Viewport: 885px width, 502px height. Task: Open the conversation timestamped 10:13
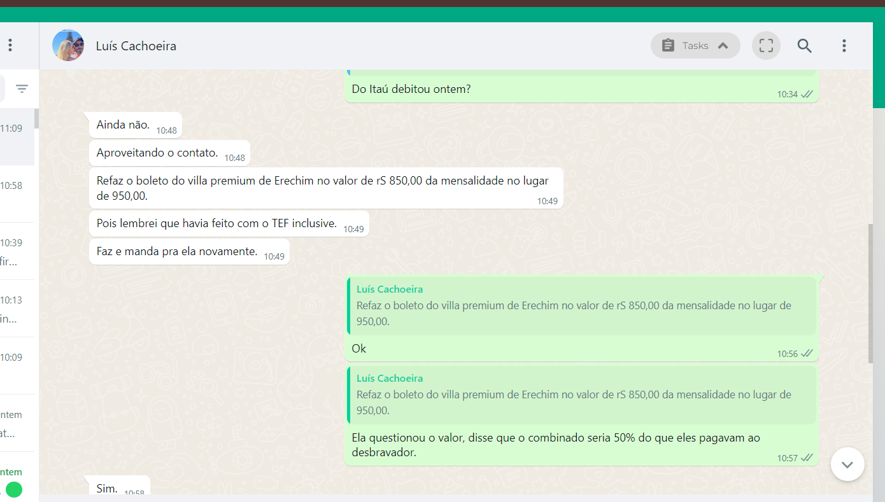17,308
